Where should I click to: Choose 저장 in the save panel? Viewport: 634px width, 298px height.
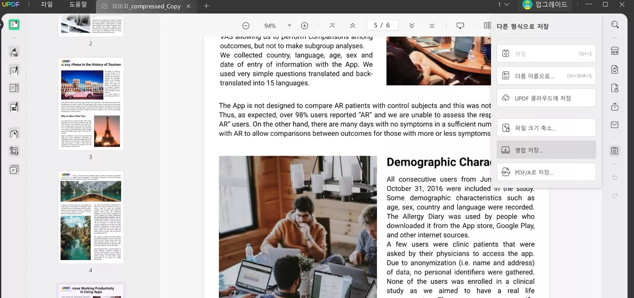(546, 53)
